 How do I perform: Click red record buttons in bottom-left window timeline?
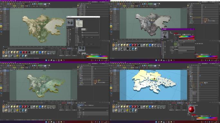(64, 103)
